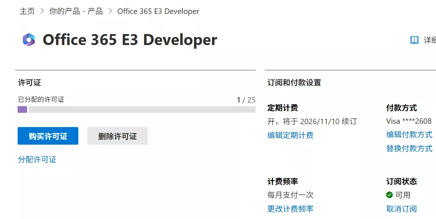Image resolution: width=436 pixels, height=219 pixels.
Task: Click the green checkmark status icon
Action: click(x=390, y=195)
